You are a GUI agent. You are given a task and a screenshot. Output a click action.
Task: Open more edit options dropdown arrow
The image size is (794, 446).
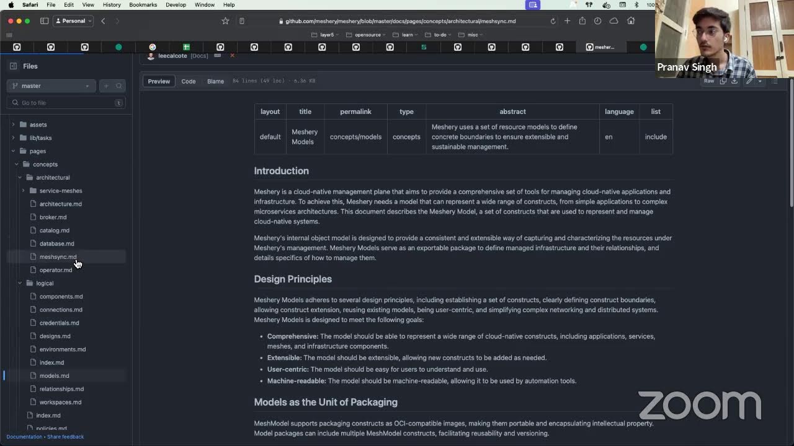click(760, 81)
